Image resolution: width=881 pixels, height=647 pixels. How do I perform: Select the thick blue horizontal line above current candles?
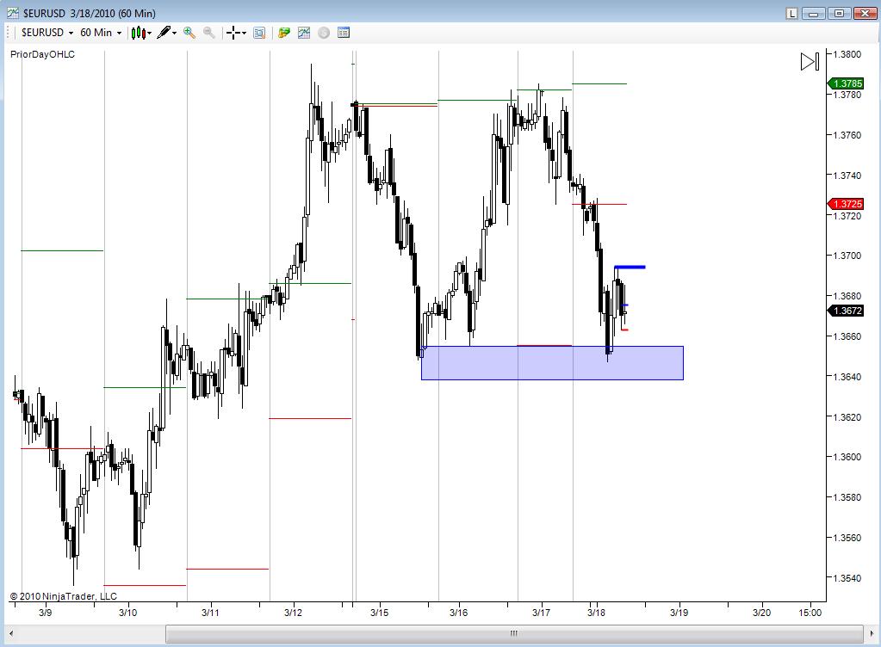tap(630, 267)
